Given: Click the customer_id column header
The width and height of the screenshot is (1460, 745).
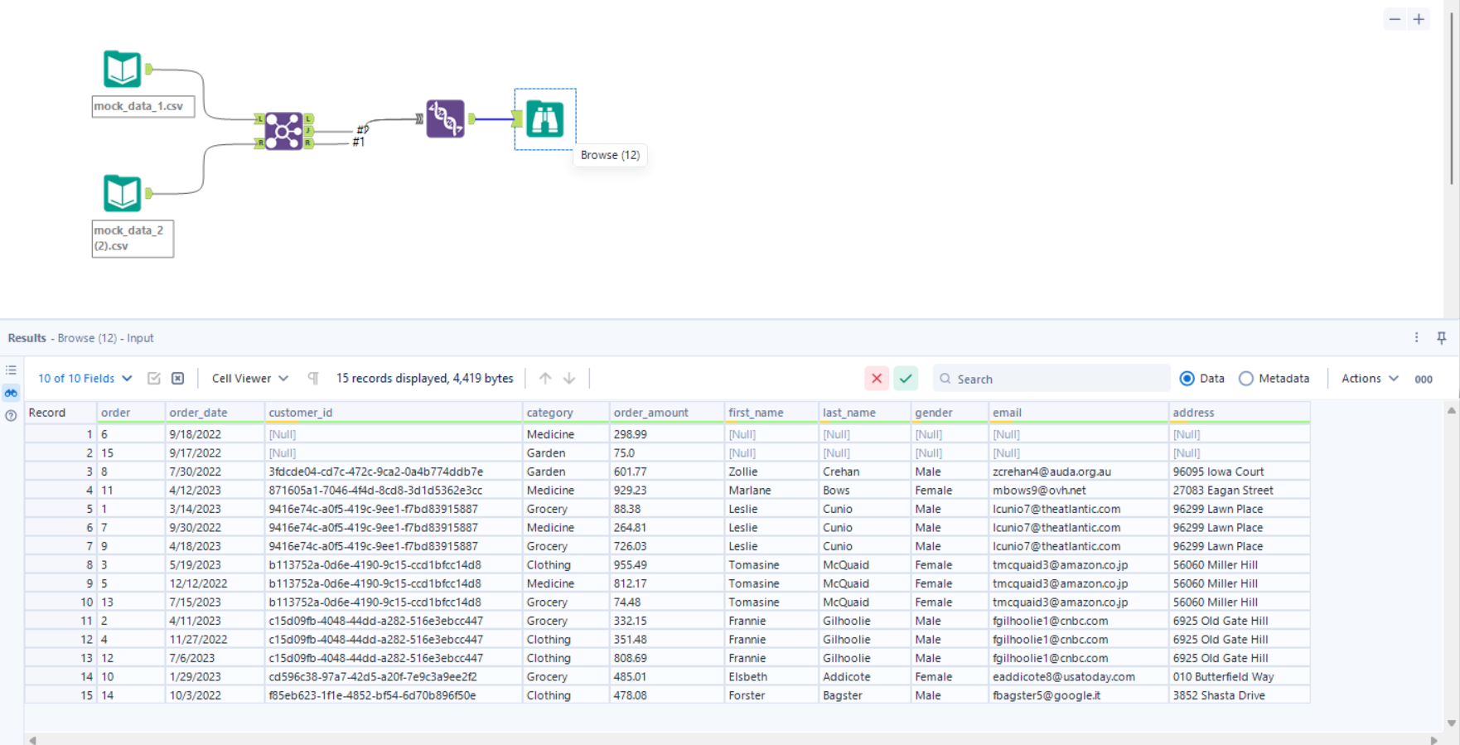Looking at the screenshot, I should pyautogui.click(x=300, y=413).
